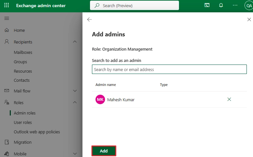This screenshot has height=157, width=253.
Task: Click the Search by name or email field
Action: [x=169, y=69]
